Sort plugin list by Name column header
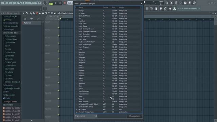Screen dimensions: 217x122 81,7
